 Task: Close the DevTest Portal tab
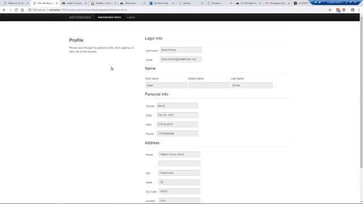173,3
